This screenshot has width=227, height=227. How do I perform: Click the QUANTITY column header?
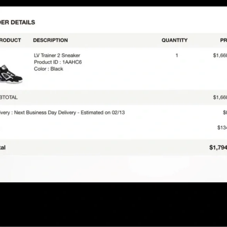[x=175, y=40]
